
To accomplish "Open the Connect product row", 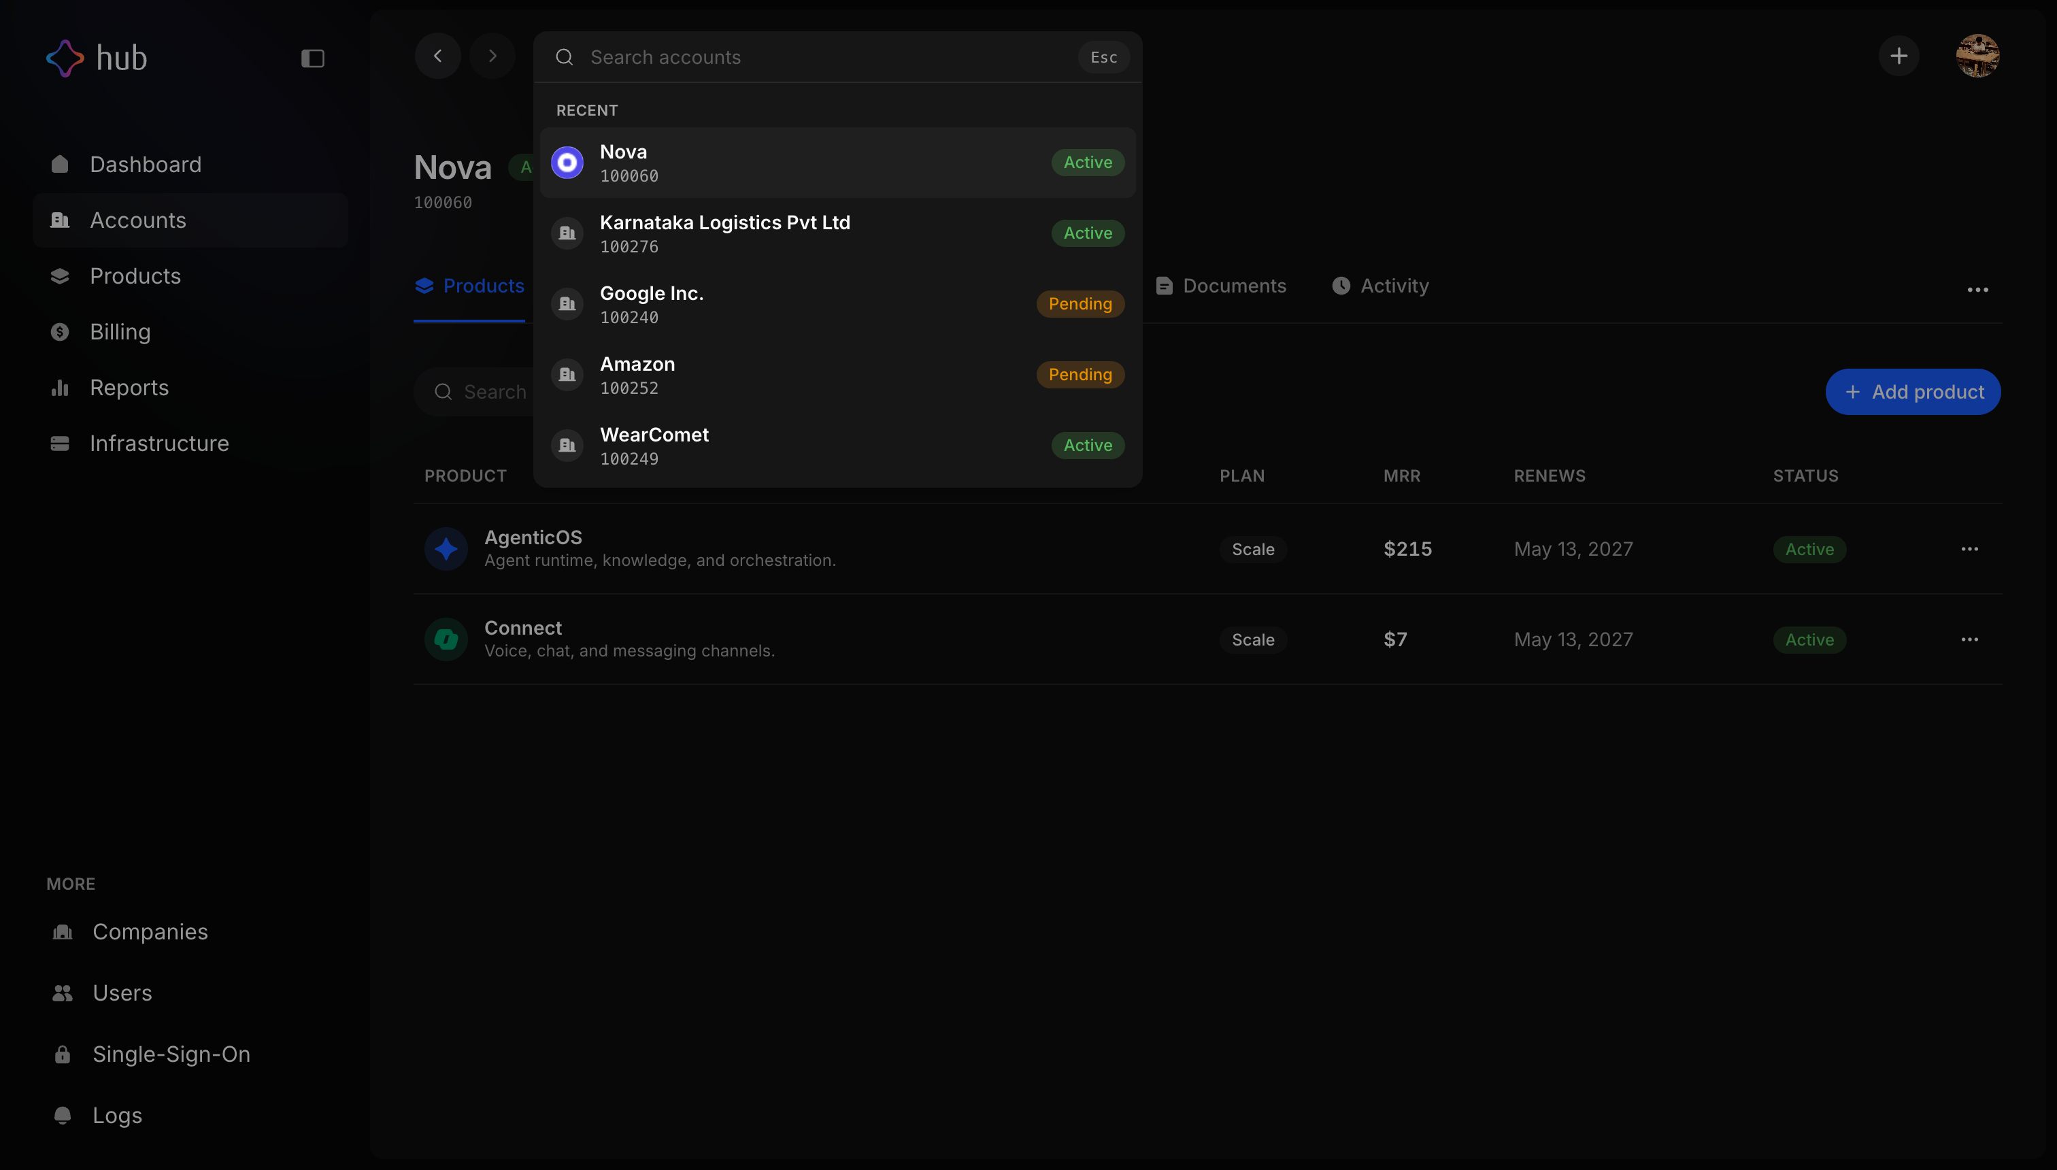I will (1207, 641).
